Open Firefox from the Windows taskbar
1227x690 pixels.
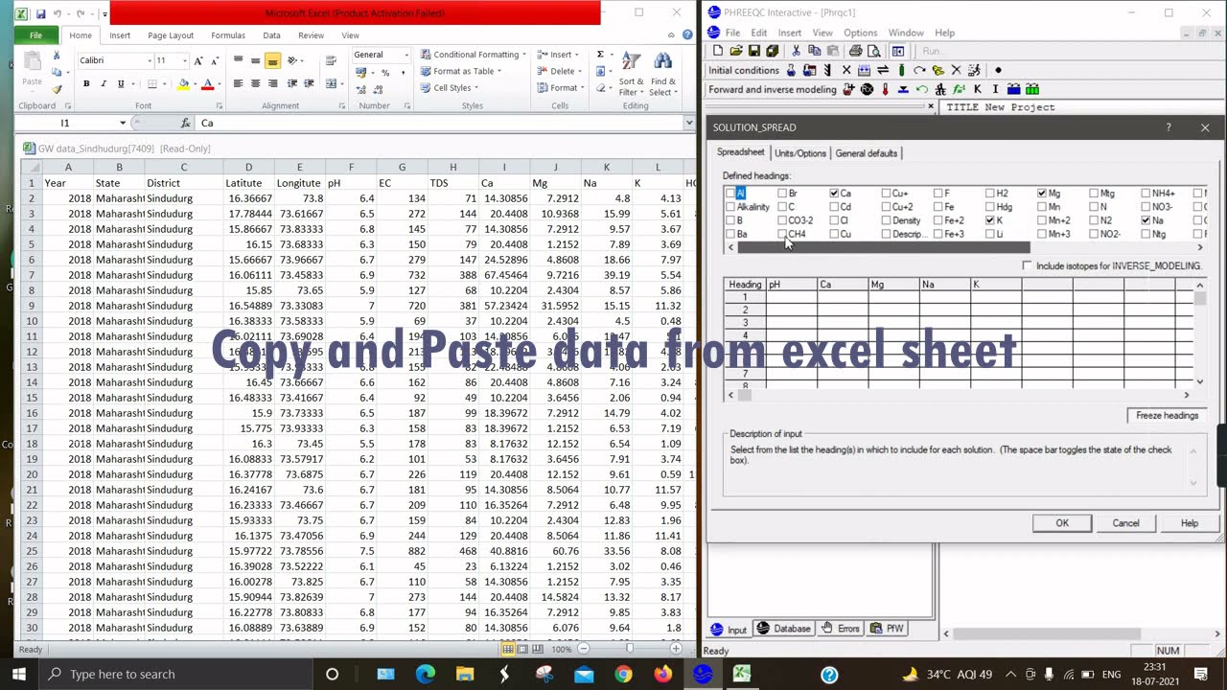662,674
